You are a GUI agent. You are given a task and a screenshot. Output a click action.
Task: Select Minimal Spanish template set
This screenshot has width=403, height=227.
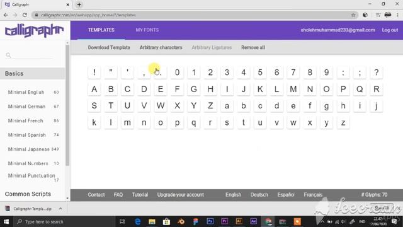pyautogui.click(x=33, y=134)
